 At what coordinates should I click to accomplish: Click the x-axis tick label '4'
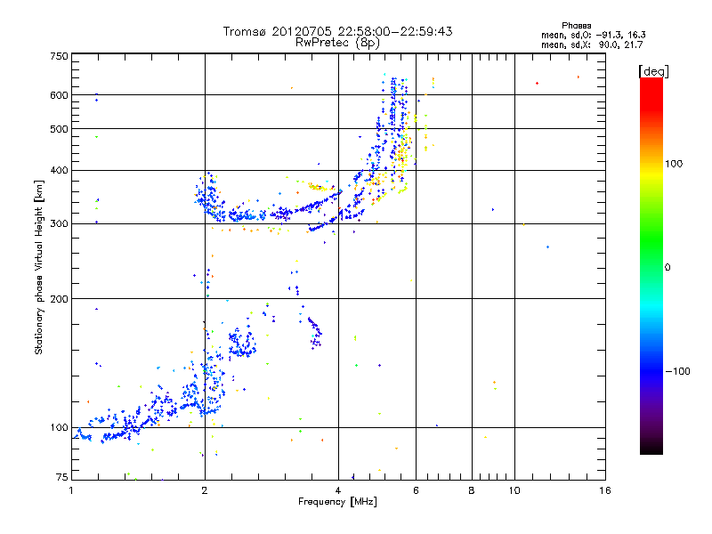(x=338, y=490)
